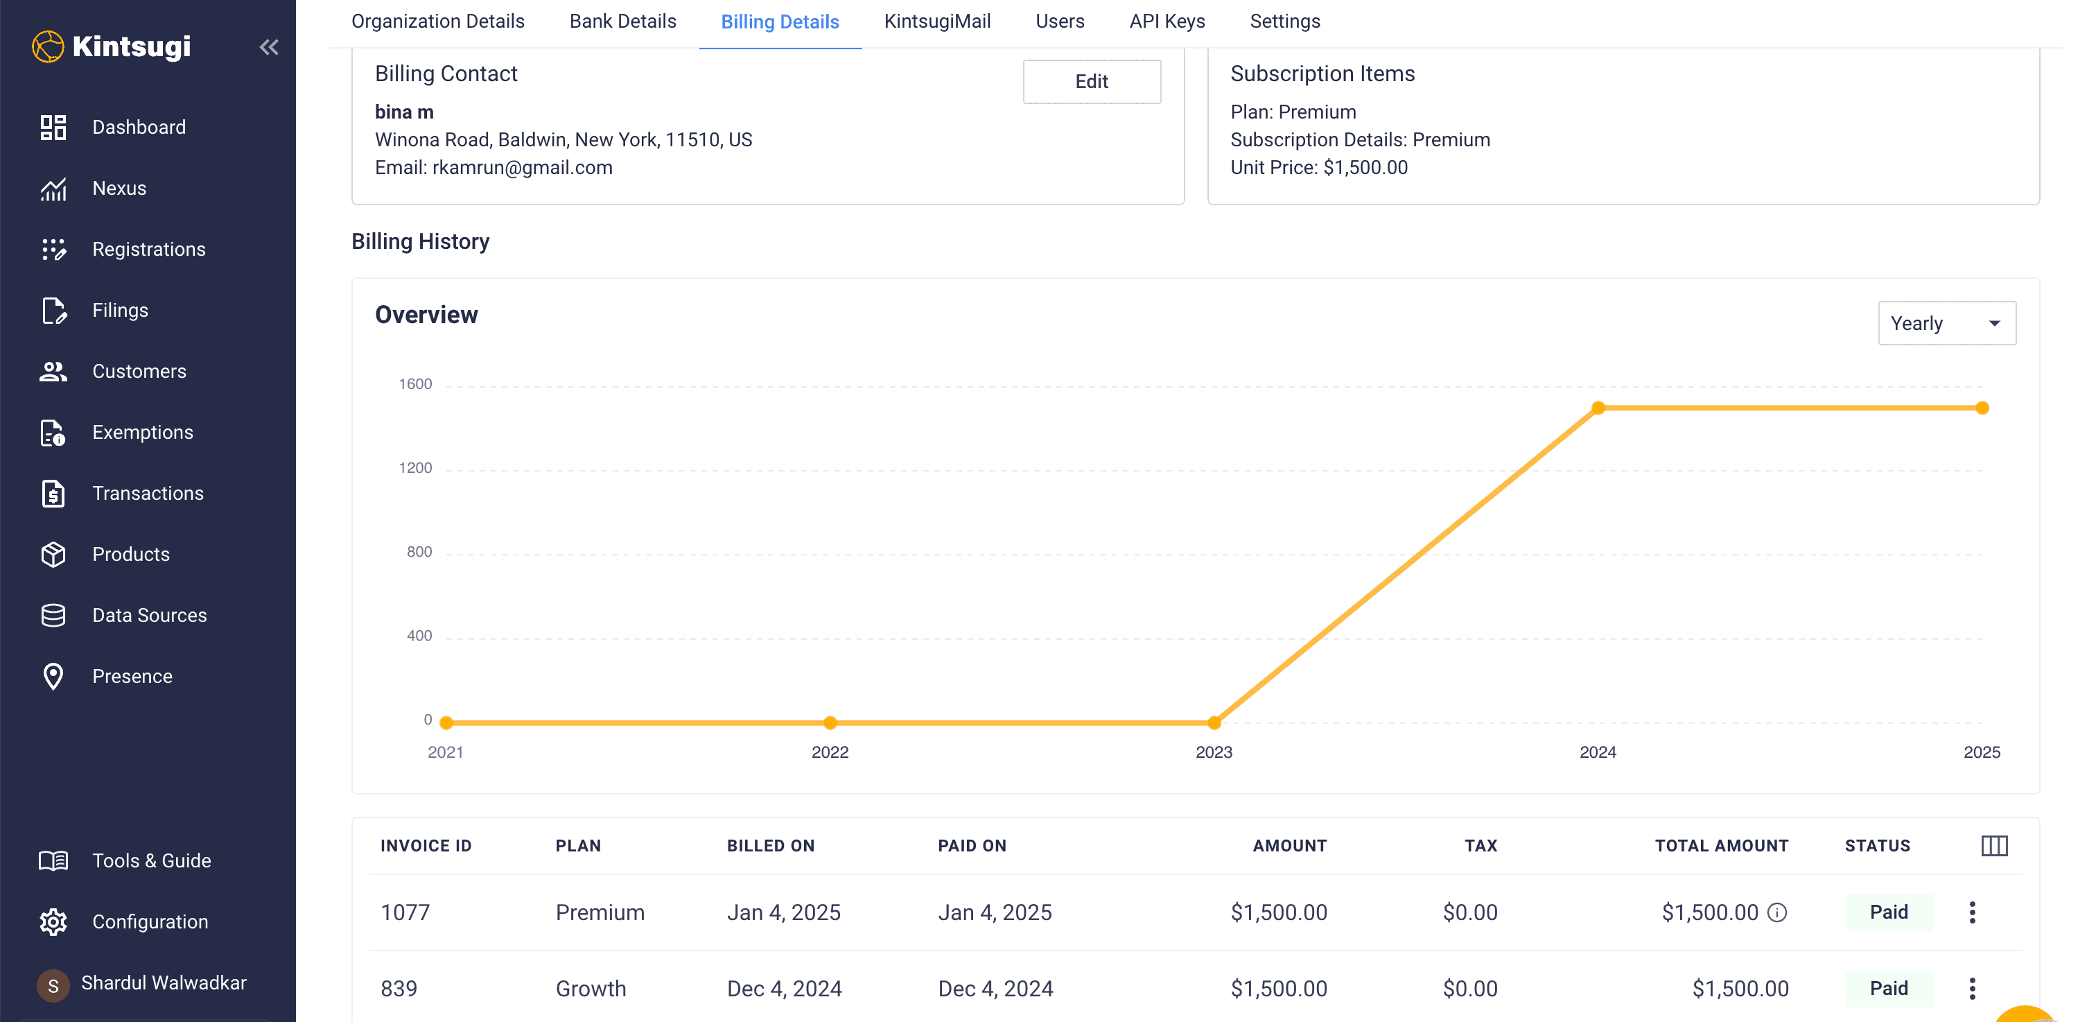The width and height of the screenshot is (2096, 1022).
Task: Open Presence location pin icon
Action: (53, 676)
